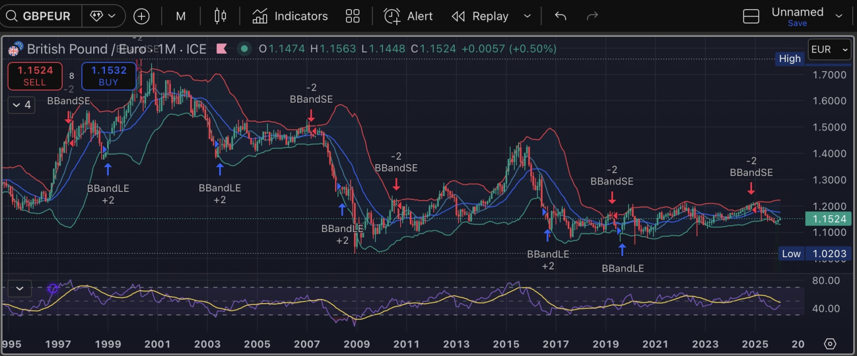The image size is (857, 356).
Task: Start bar Replay mode
Action: coord(480,16)
